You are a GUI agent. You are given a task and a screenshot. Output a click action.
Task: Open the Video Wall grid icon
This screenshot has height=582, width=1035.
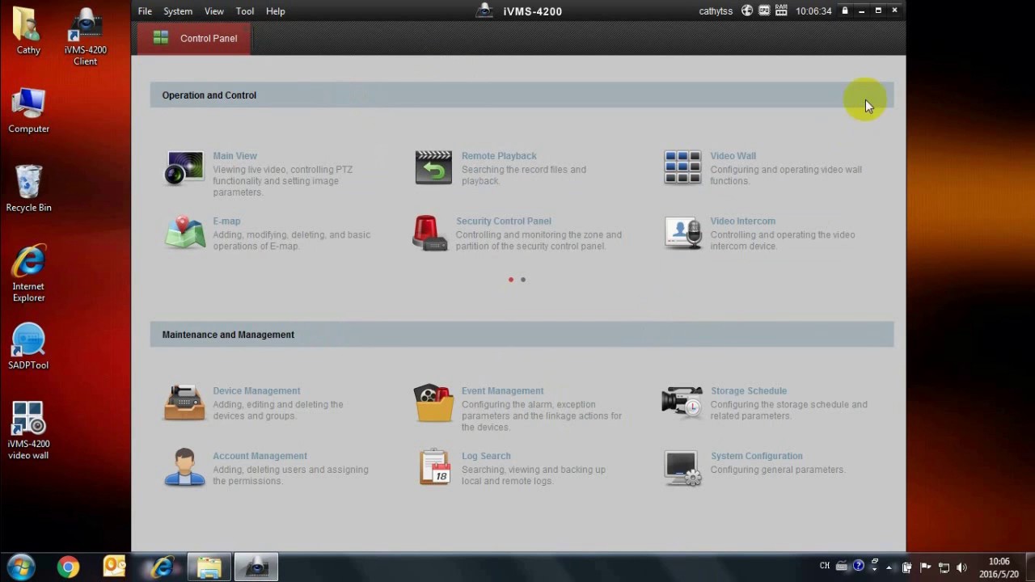(682, 167)
